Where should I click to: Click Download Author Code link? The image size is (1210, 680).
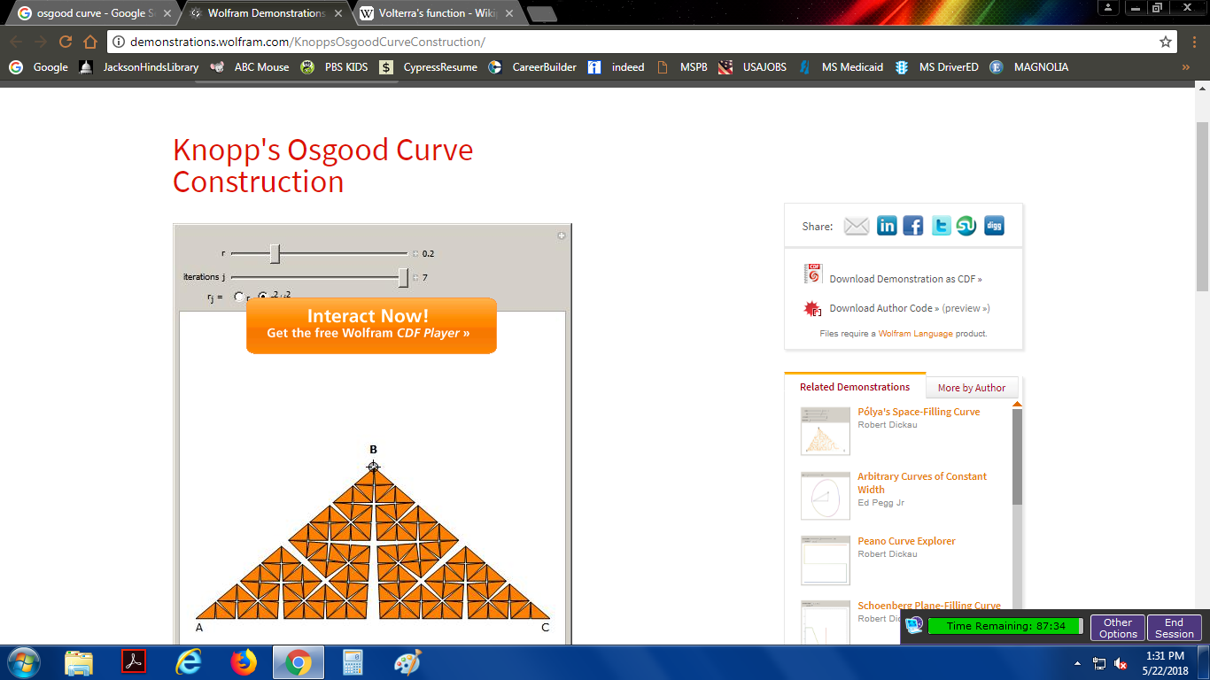(884, 308)
